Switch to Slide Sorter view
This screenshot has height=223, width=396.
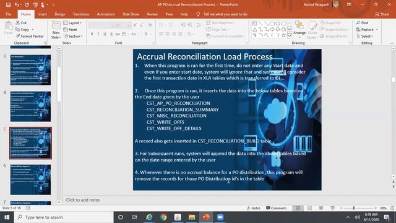309,208
